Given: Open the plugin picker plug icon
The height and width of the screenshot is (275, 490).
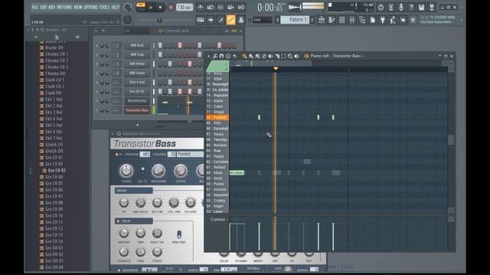Looking at the screenshot, I should 383,20.
